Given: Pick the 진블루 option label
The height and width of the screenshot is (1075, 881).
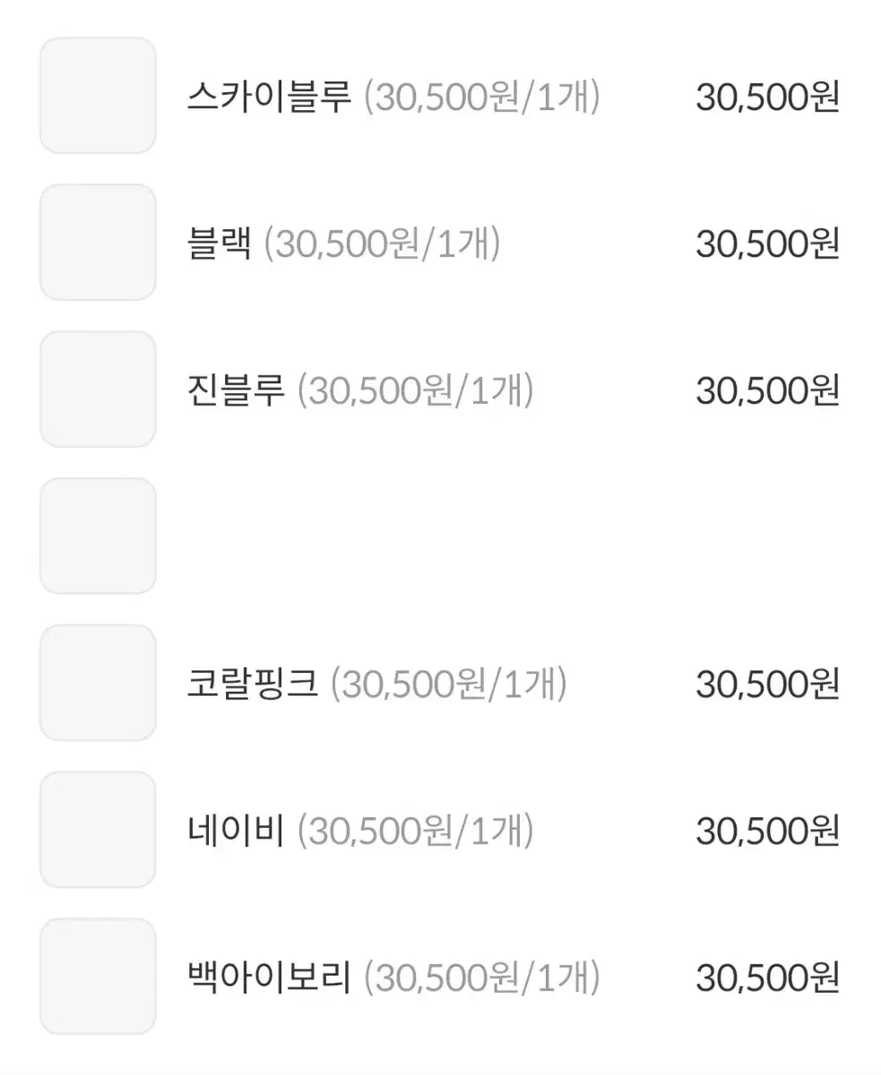Looking at the screenshot, I should pyautogui.click(x=236, y=391).
